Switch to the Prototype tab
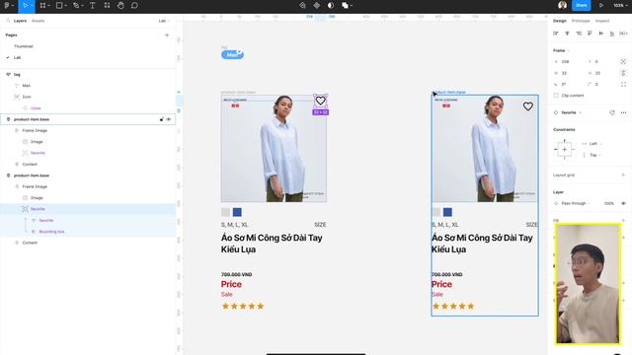This screenshot has height=355, width=632. click(x=581, y=21)
